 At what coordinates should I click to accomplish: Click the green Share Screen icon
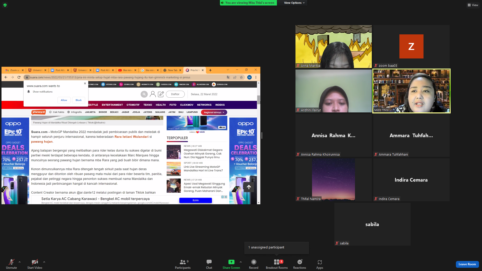231,262
